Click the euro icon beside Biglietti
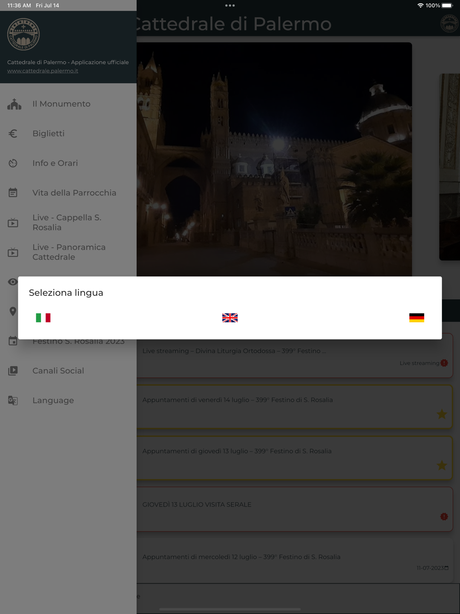This screenshot has width=460, height=614. coord(13,133)
